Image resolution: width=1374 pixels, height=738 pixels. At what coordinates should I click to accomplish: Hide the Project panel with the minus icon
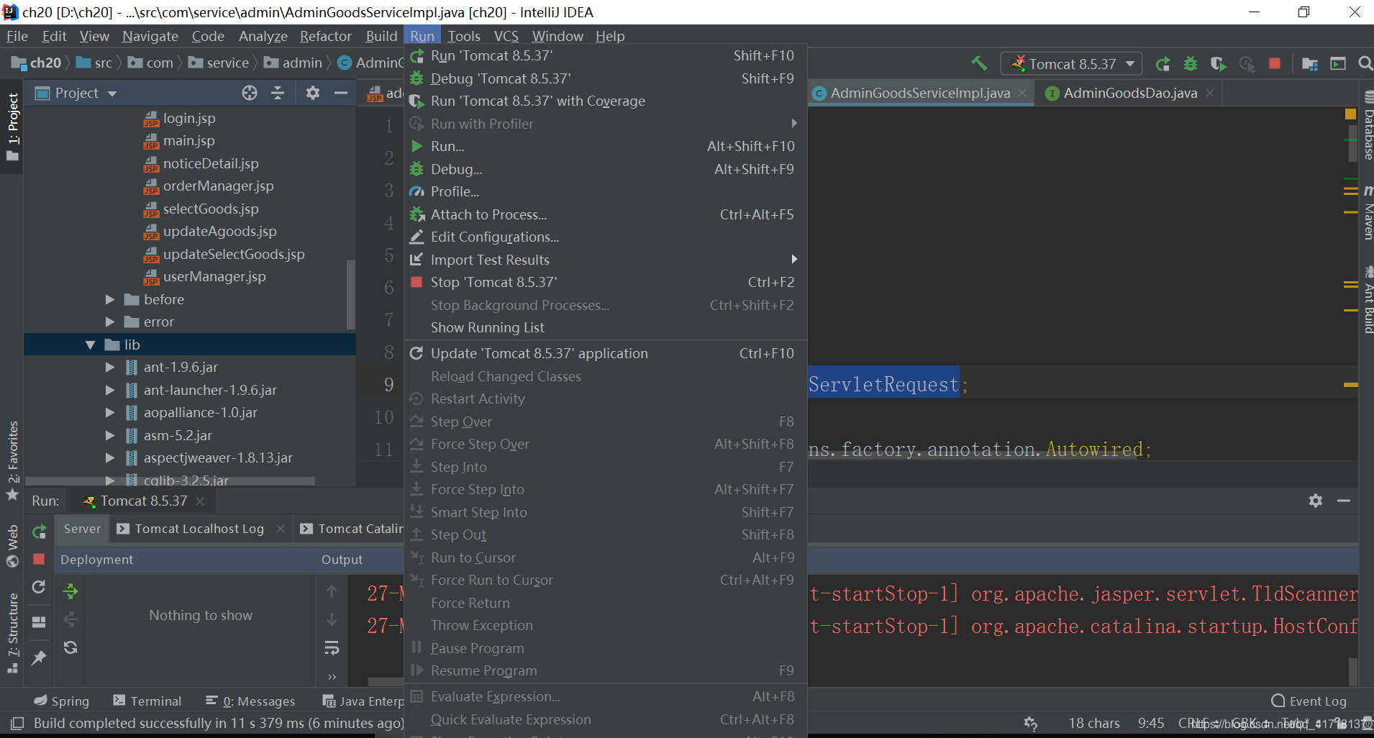point(341,93)
